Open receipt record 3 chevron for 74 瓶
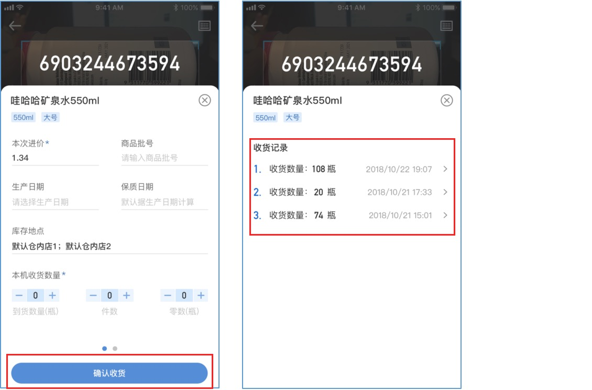The image size is (592, 390). [x=445, y=215]
